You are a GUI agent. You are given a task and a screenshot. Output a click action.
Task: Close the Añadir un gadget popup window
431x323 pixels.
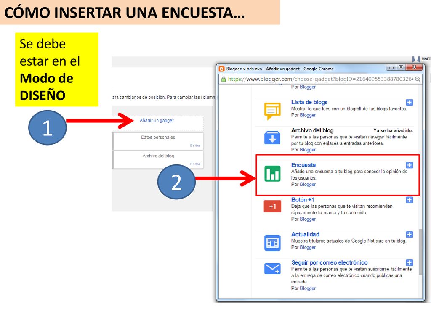click(415, 67)
